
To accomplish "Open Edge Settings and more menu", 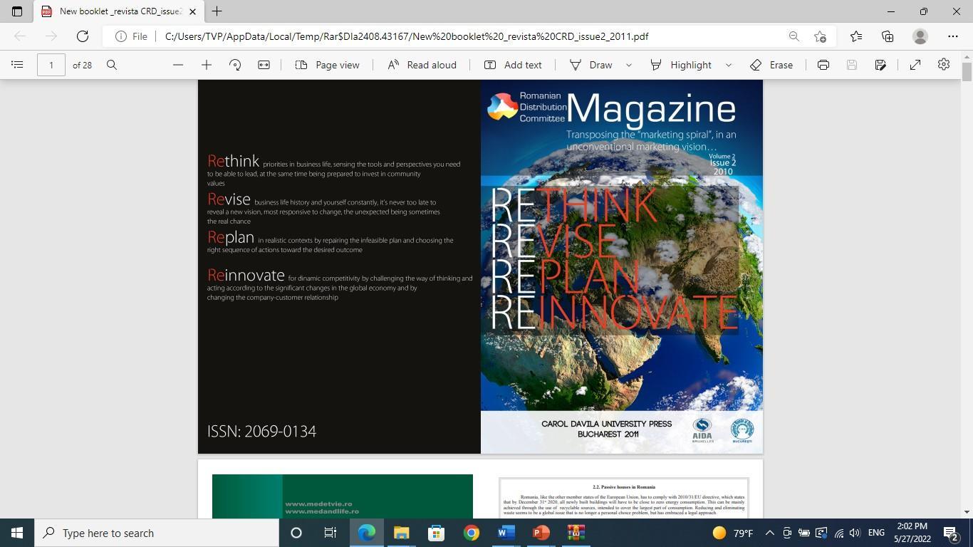I will 953,36.
